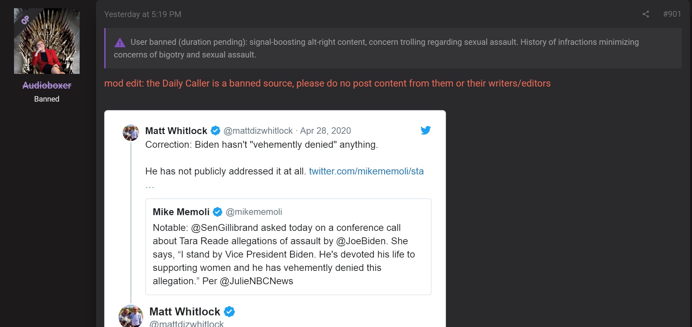
Task: Open the Twitter bird logo in embedded tweet
Action: 425,130
